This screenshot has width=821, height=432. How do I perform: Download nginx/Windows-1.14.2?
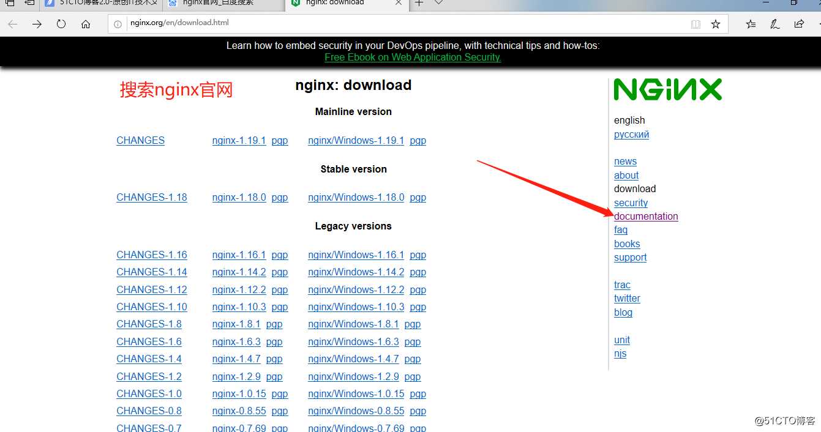point(356,272)
